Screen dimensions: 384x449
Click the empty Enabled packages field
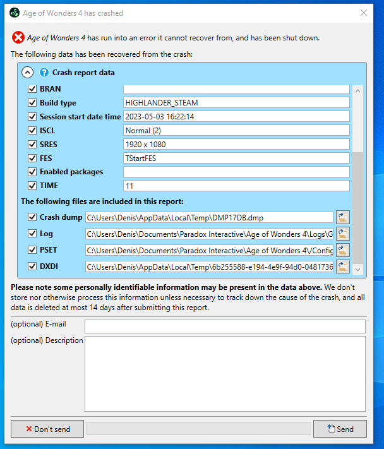click(x=237, y=172)
